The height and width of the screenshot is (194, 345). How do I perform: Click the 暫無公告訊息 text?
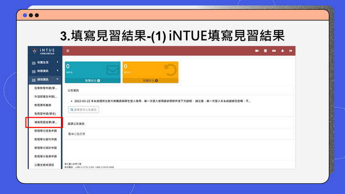click(x=76, y=134)
